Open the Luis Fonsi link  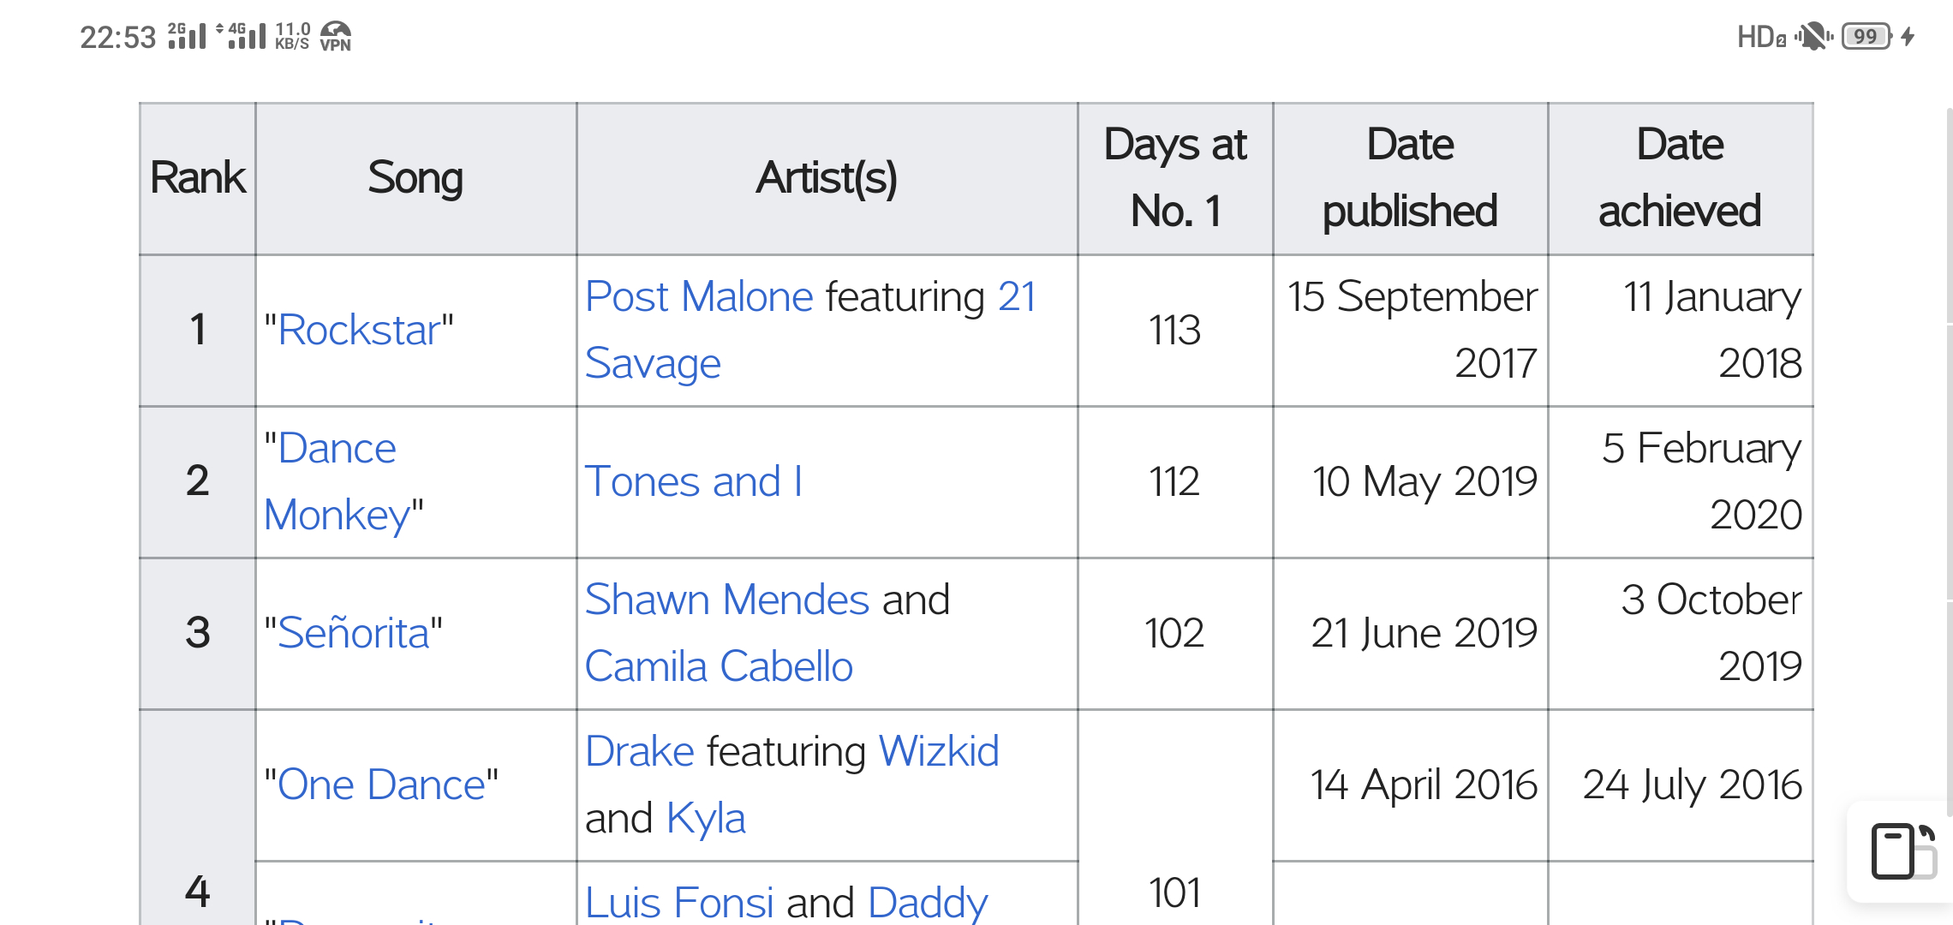coord(679,903)
